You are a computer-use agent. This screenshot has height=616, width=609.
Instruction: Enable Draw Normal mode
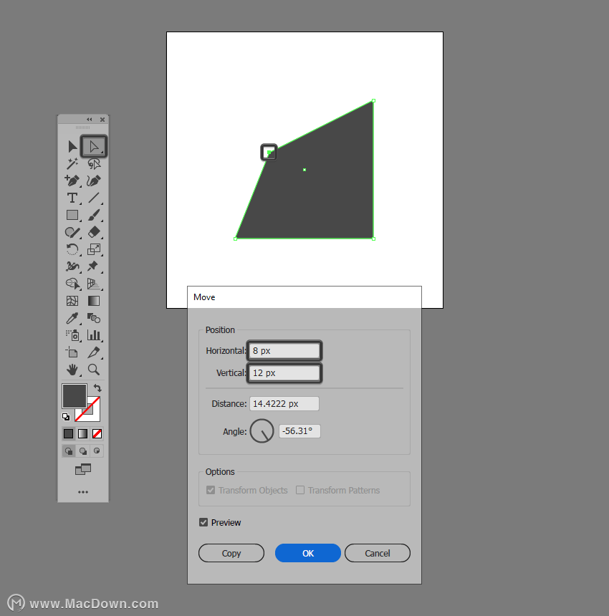pos(69,451)
